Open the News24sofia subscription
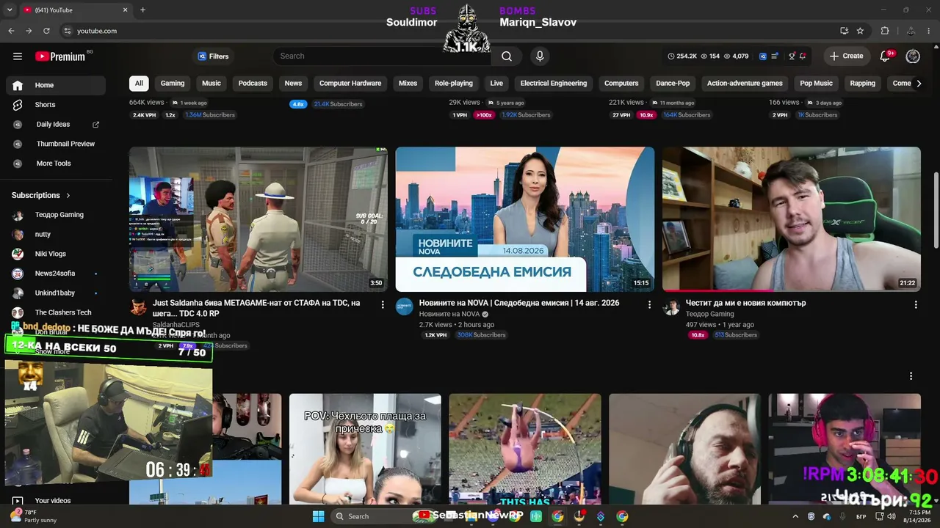 (56, 274)
